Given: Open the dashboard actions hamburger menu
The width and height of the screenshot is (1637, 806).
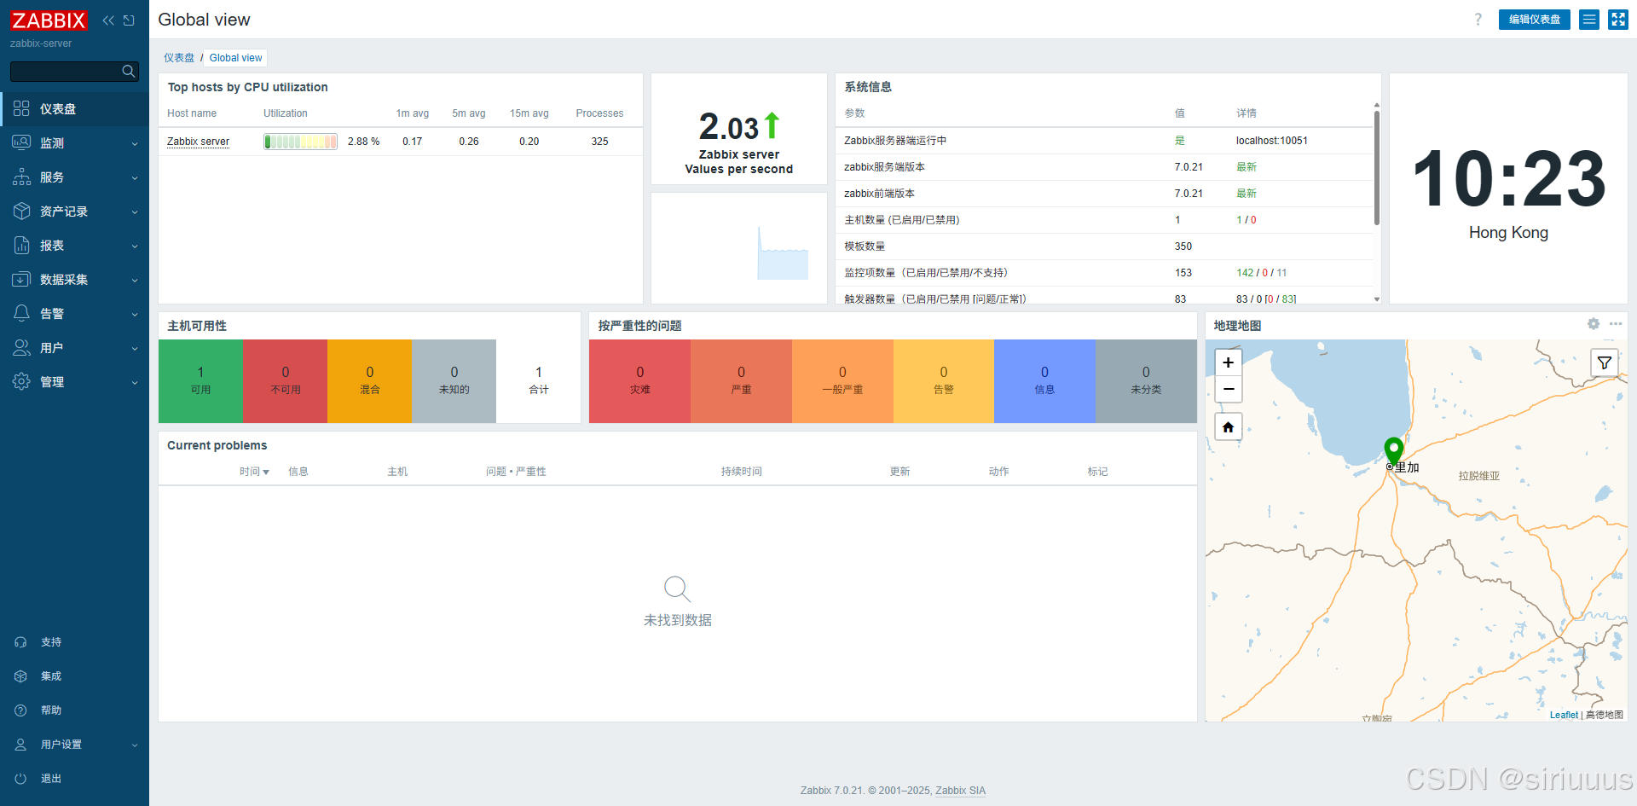Looking at the screenshot, I should pos(1589,20).
